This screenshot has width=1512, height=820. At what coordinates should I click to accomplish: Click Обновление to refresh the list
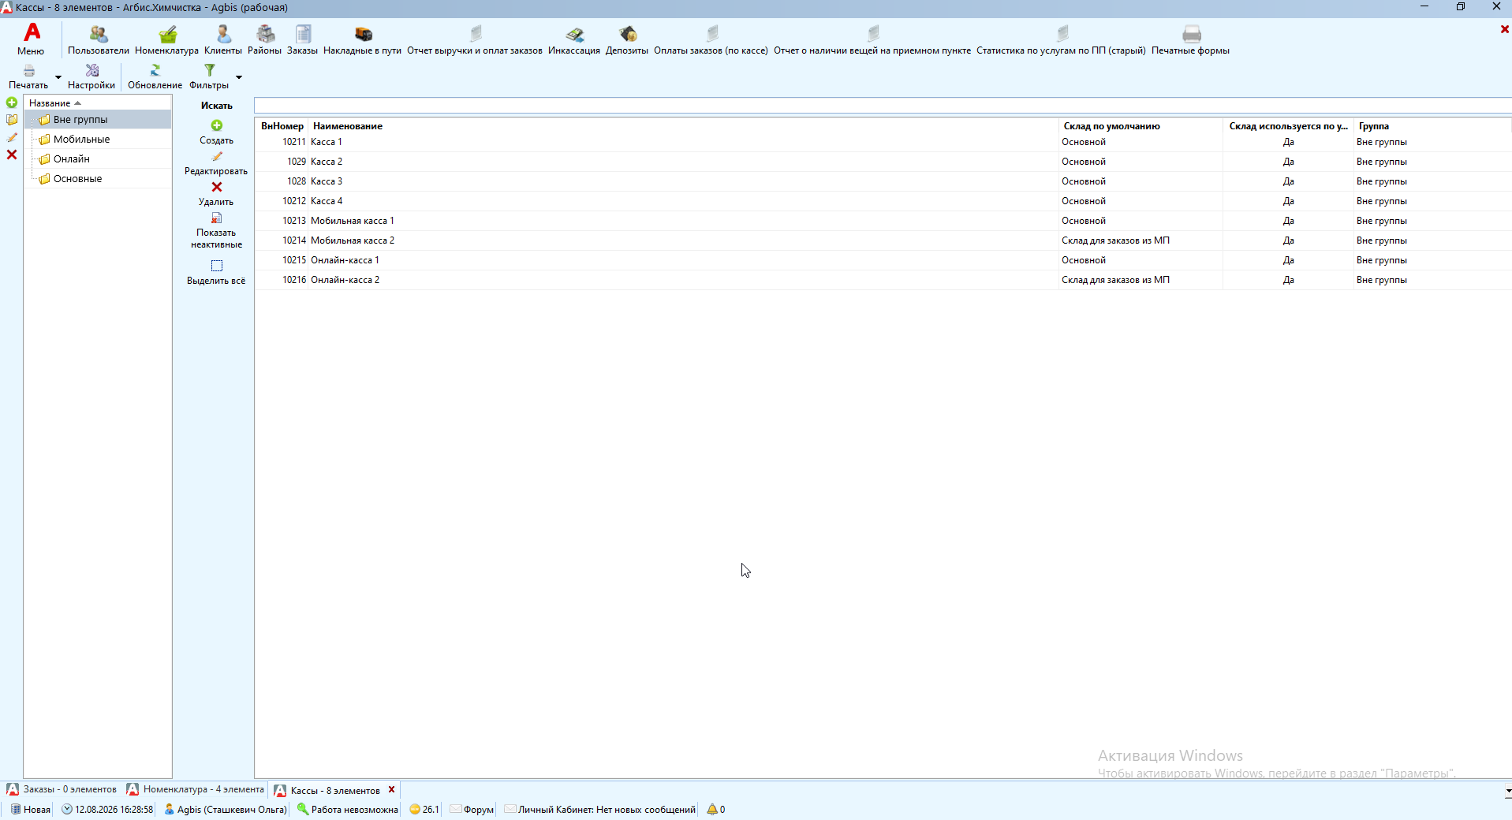click(155, 76)
